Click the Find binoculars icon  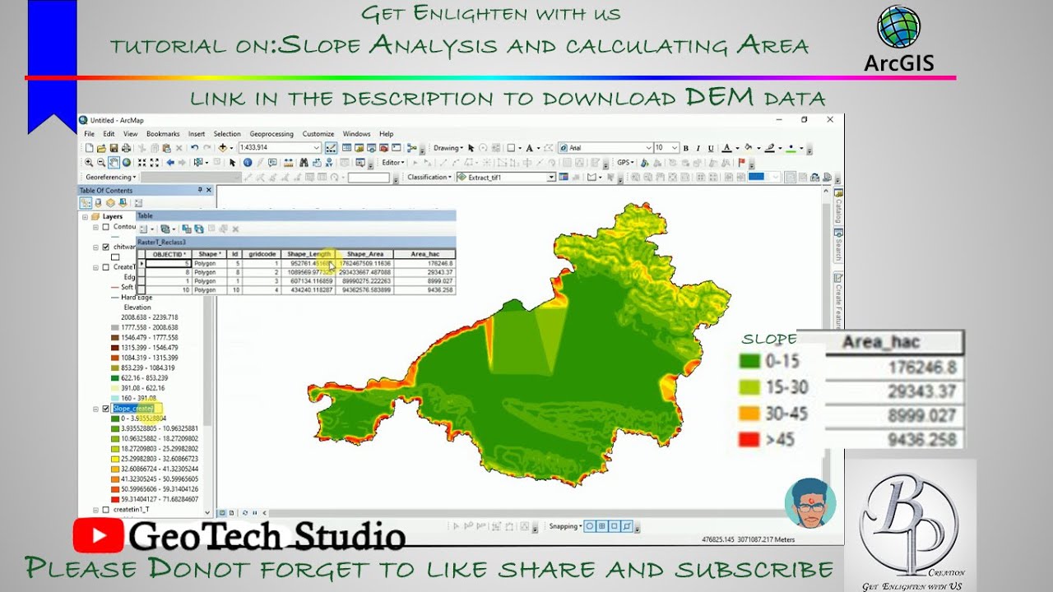tap(304, 163)
